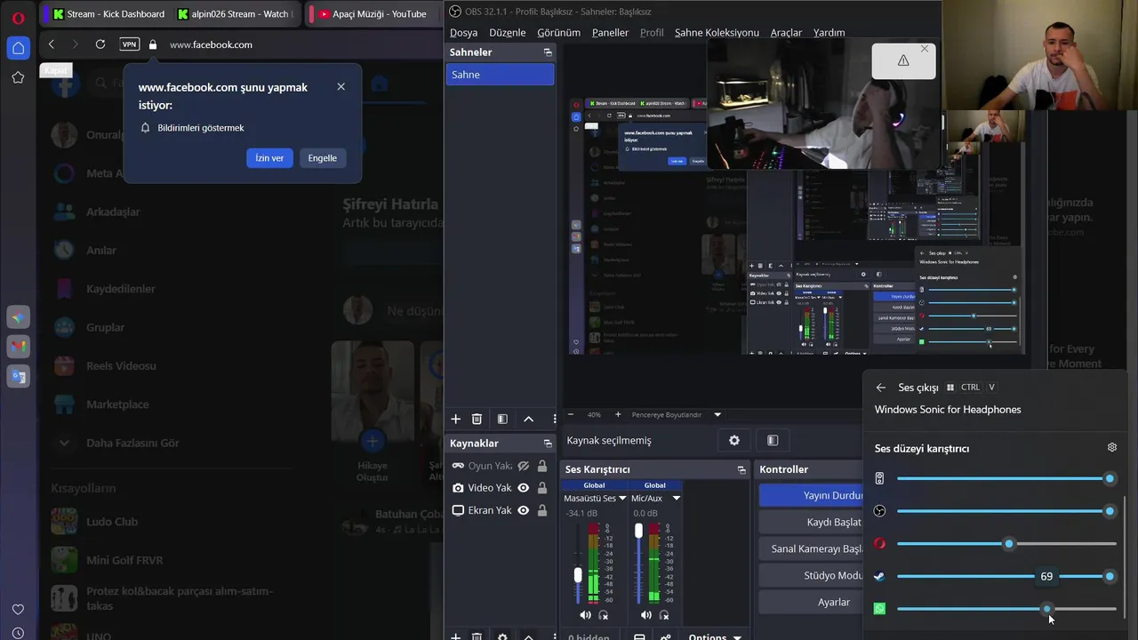Click Stüdyo Modu button
The height and width of the screenshot is (640, 1138).
[x=811, y=575]
